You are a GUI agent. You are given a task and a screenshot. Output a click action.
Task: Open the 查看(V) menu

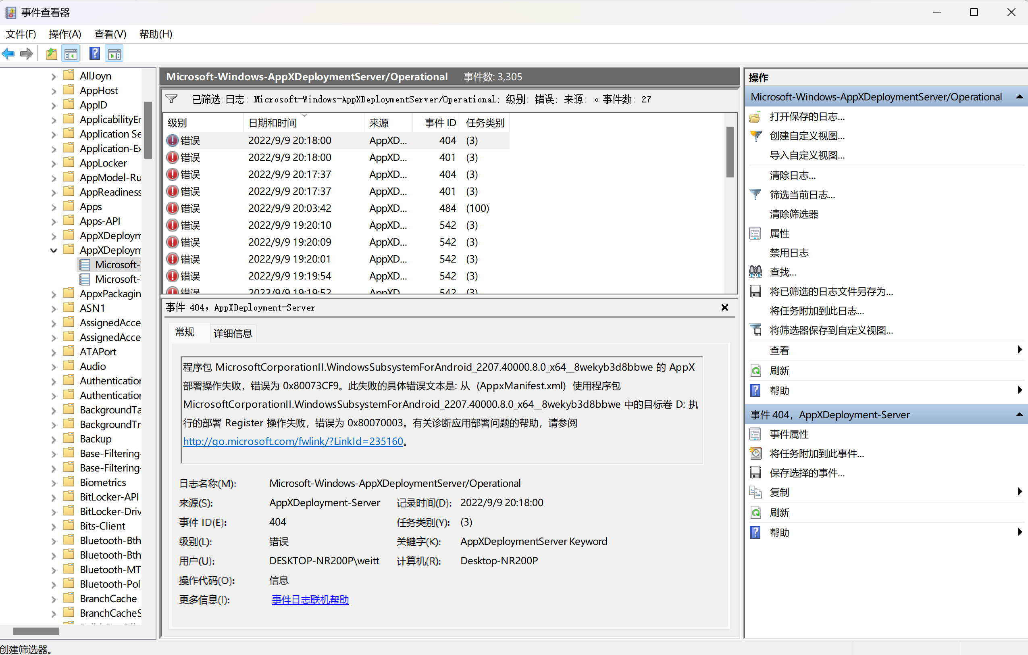[x=110, y=34]
